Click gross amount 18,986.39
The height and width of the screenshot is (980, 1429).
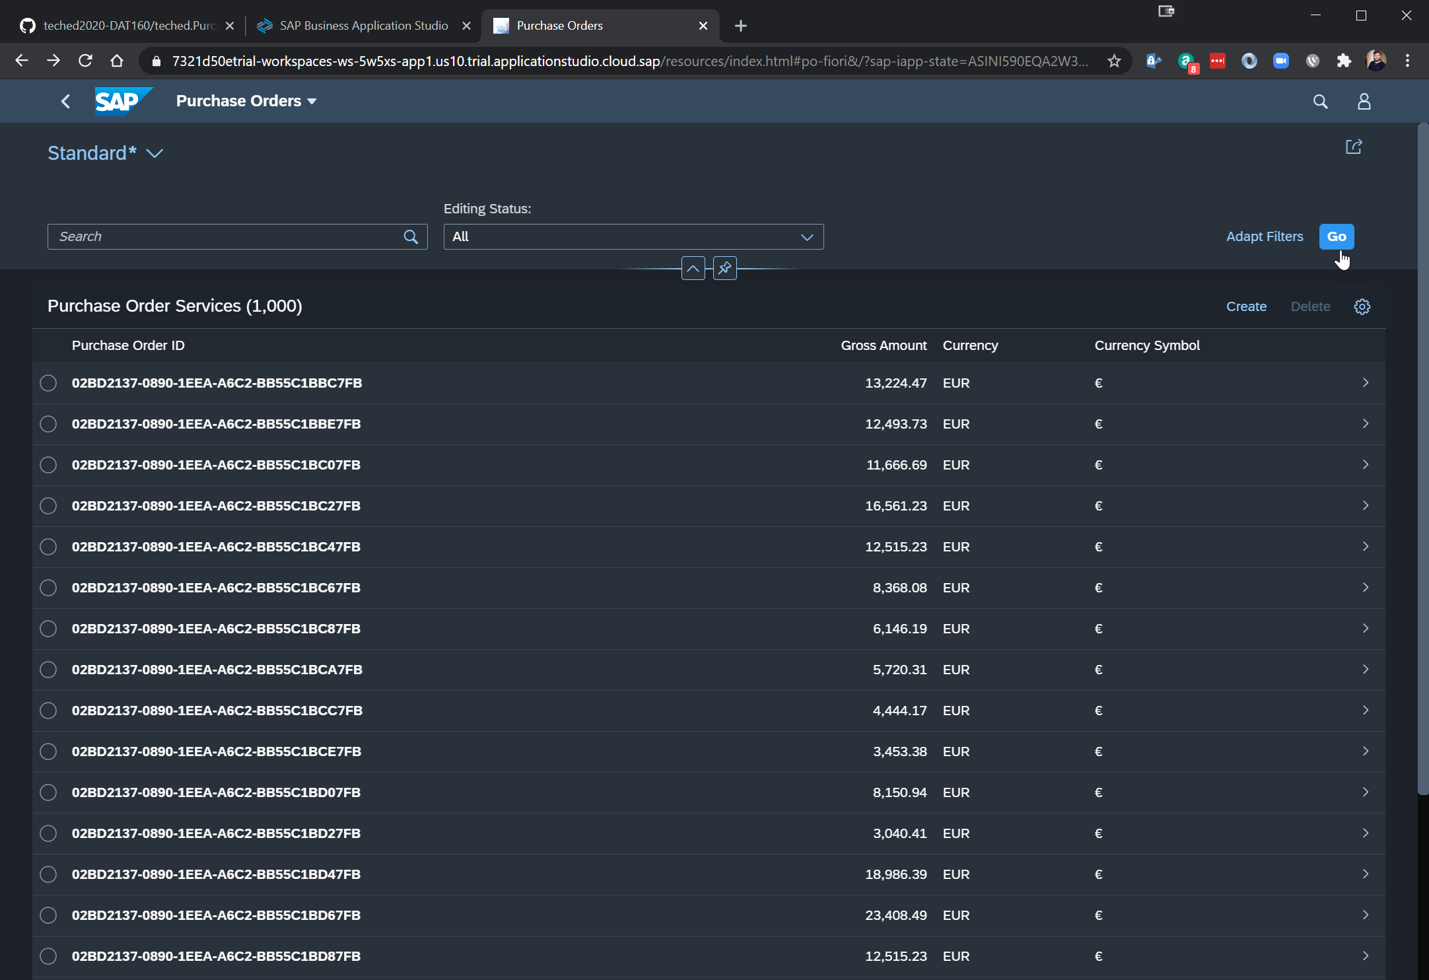point(896,874)
